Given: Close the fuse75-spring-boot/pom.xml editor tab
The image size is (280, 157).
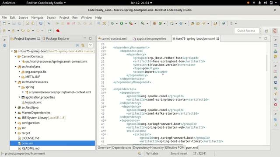Looking at the screenshot, I should pyautogui.click(x=218, y=39).
